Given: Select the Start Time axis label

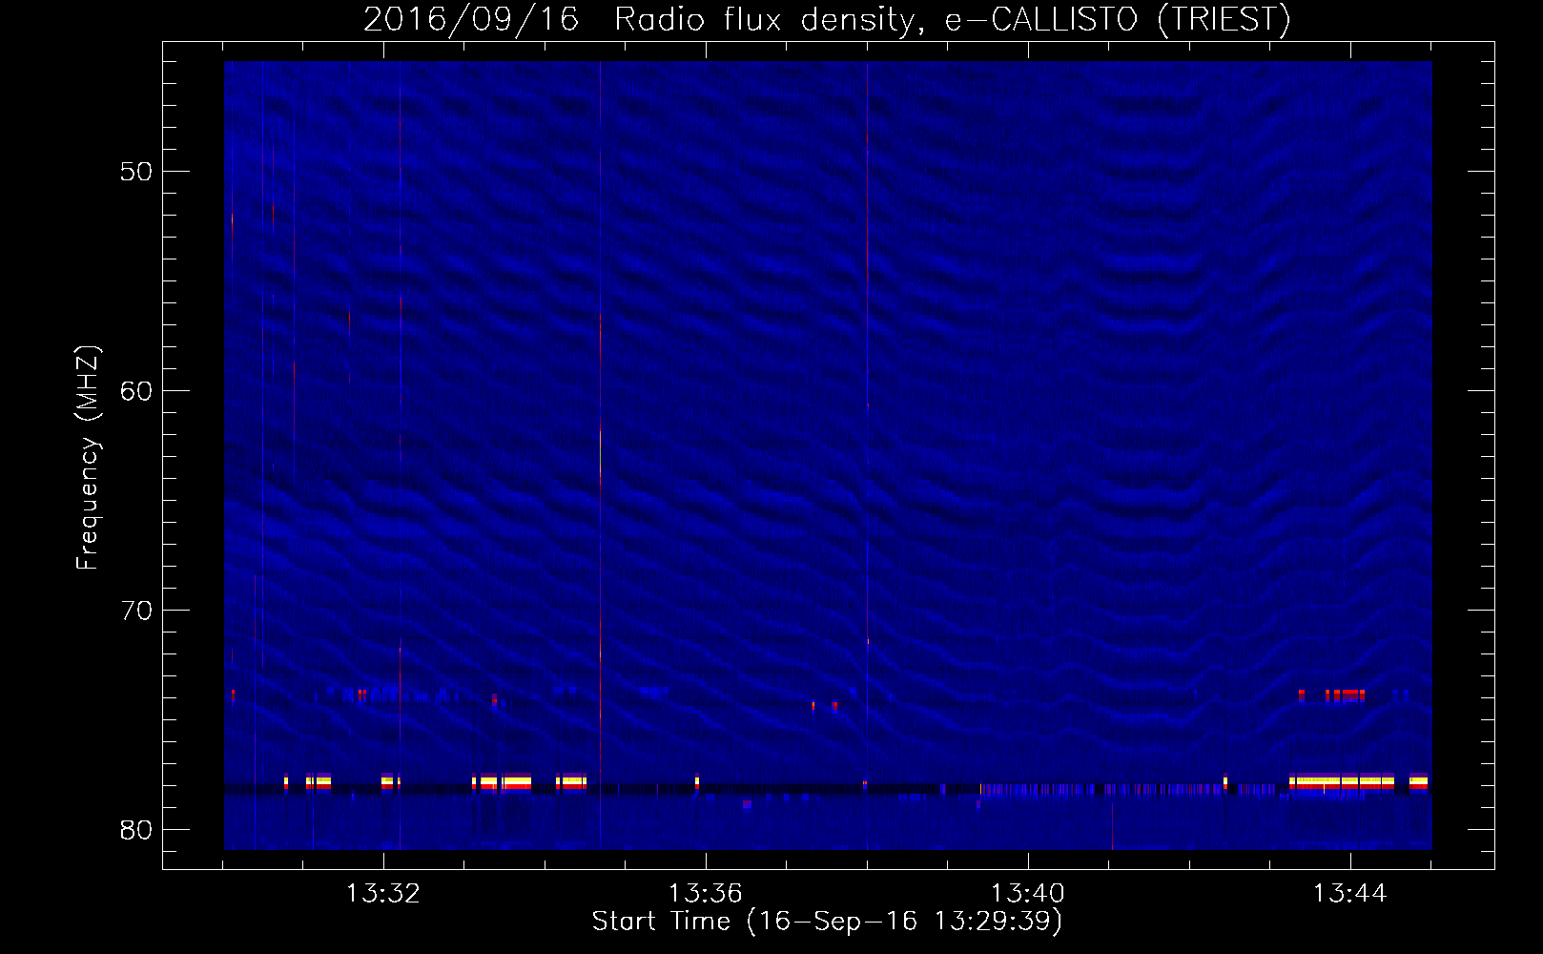Looking at the screenshot, I should coord(827,922).
